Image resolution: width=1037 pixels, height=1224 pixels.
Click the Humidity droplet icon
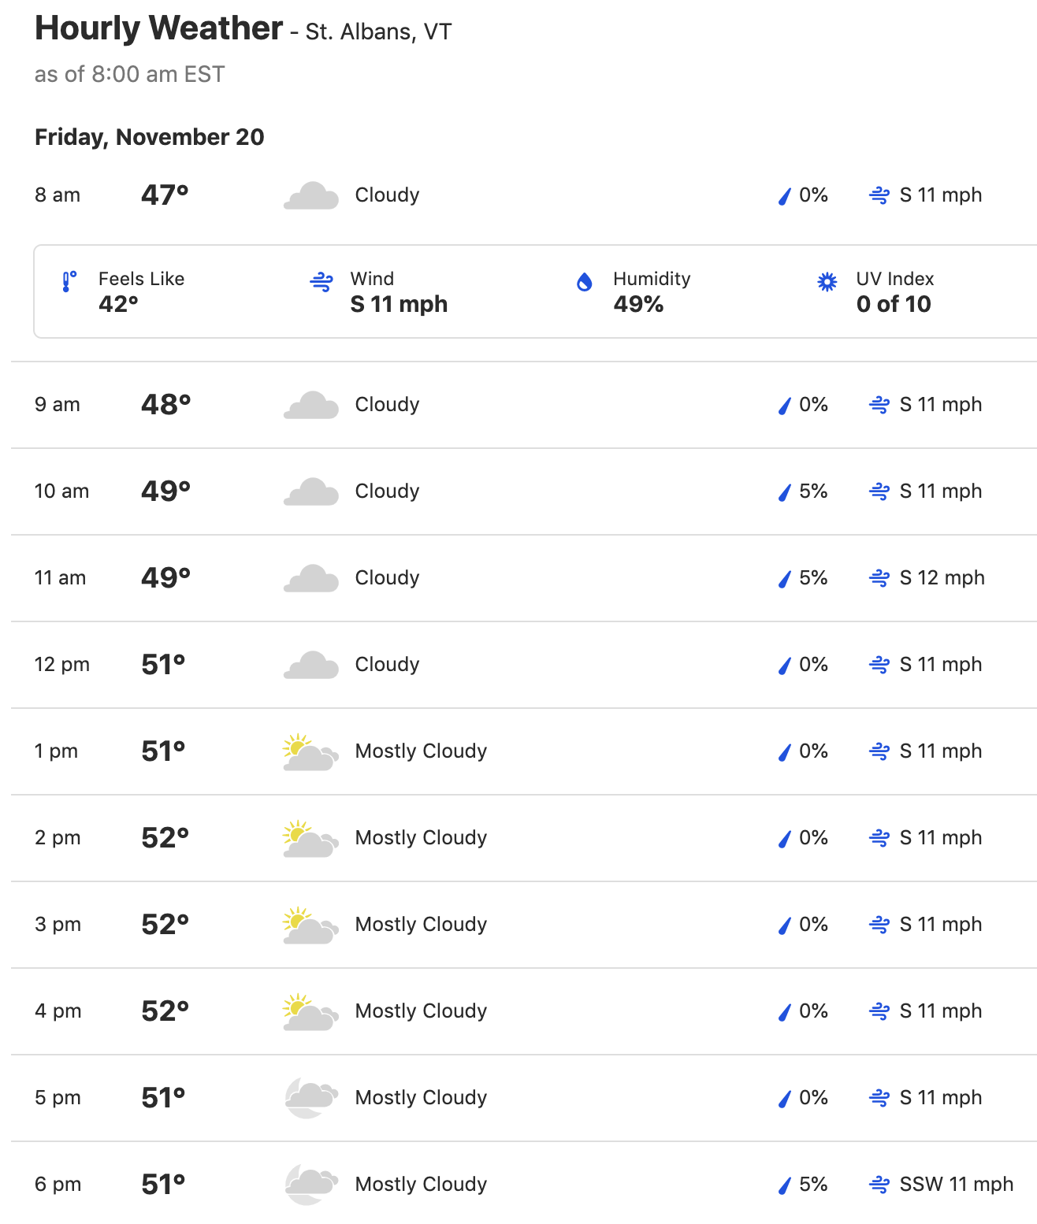[x=585, y=282]
